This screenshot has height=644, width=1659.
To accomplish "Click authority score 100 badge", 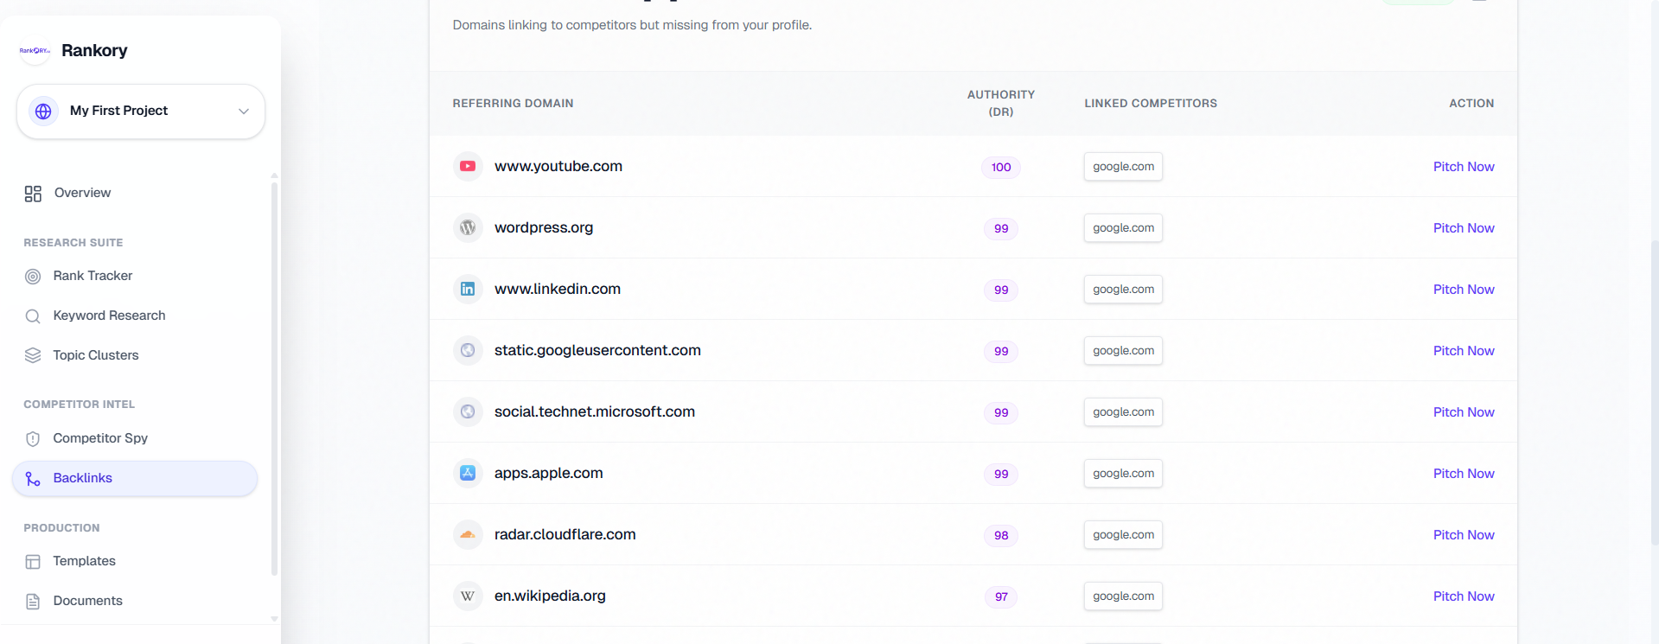I will pyautogui.click(x=1001, y=168).
